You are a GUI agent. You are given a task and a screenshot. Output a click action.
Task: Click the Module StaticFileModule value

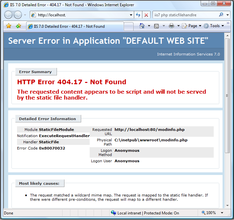coord(56,130)
